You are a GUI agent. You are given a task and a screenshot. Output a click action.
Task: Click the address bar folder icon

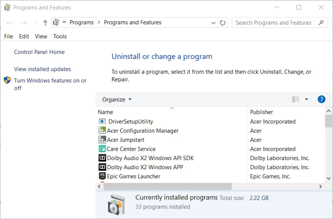[56, 22]
